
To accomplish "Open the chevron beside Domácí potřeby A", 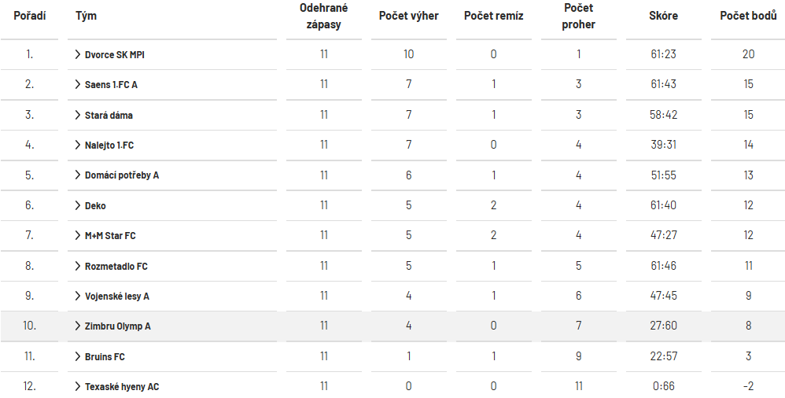I will click(x=78, y=175).
